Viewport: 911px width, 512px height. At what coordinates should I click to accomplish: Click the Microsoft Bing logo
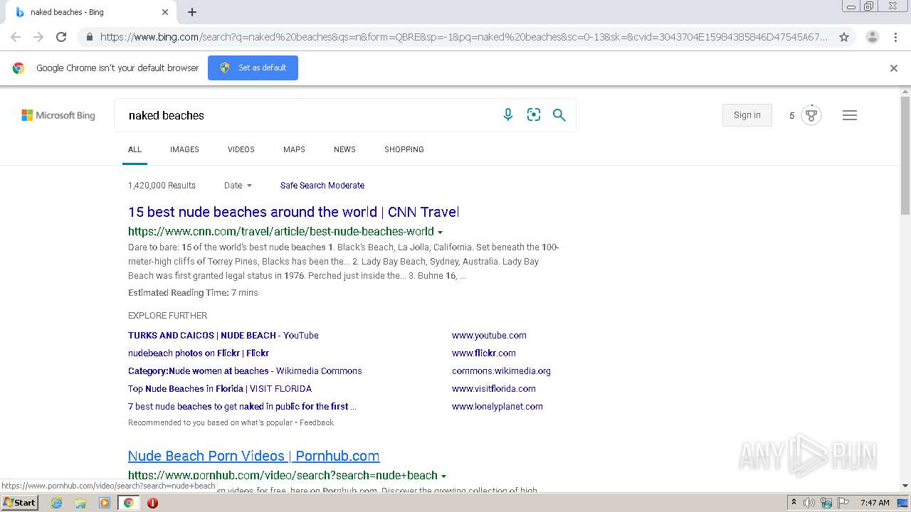coord(58,115)
